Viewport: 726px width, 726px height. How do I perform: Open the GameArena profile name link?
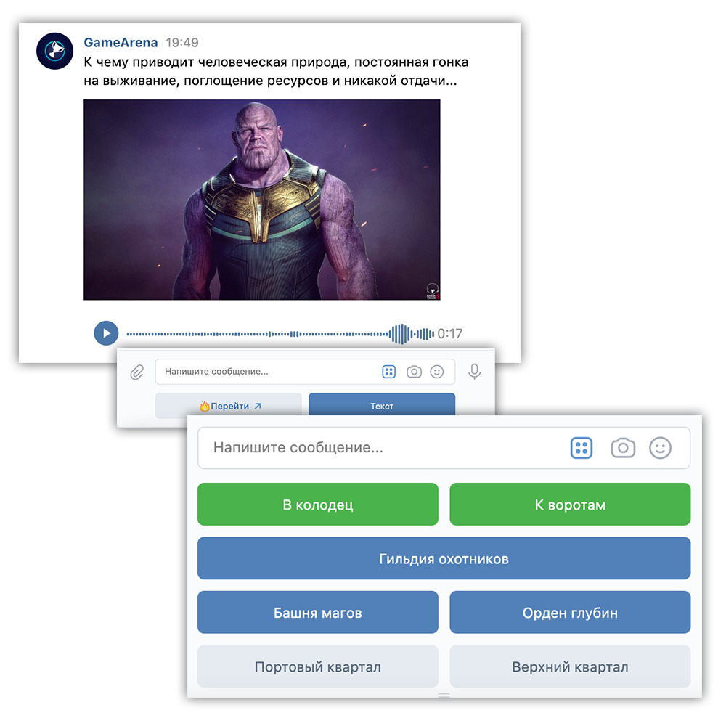coord(121,43)
